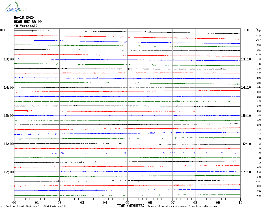Click the 15:10 time label

[x=246, y=116]
